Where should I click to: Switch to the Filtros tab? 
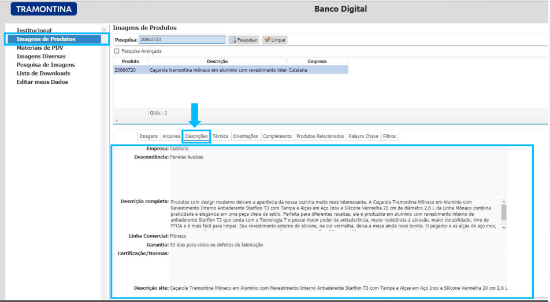(389, 137)
